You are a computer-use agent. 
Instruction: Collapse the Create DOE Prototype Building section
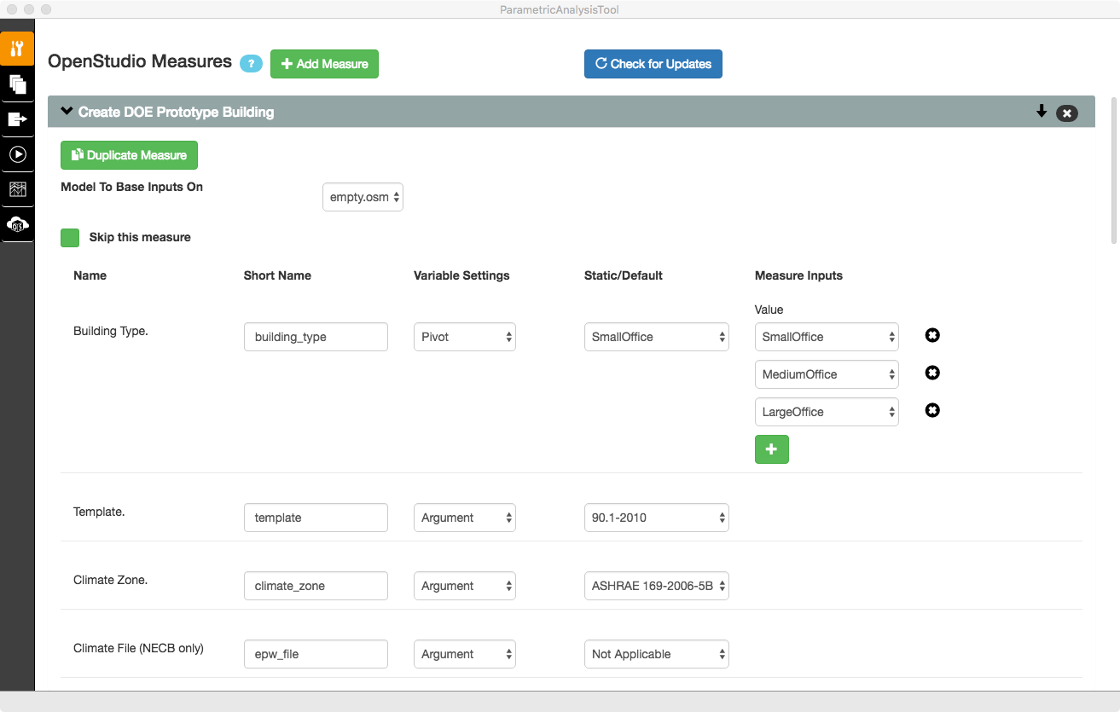(x=67, y=112)
